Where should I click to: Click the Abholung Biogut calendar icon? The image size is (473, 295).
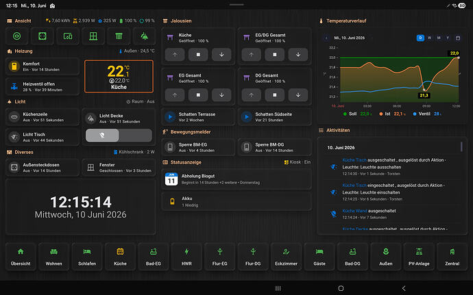[171, 179]
